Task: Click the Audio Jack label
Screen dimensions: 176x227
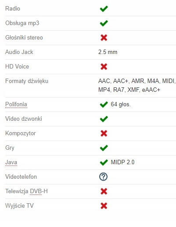Action: (19, 52)
